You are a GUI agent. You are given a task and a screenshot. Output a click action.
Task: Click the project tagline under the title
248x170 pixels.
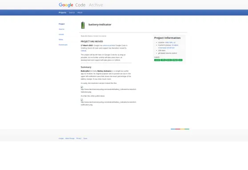pyautogui.click(x=93, y=36)
